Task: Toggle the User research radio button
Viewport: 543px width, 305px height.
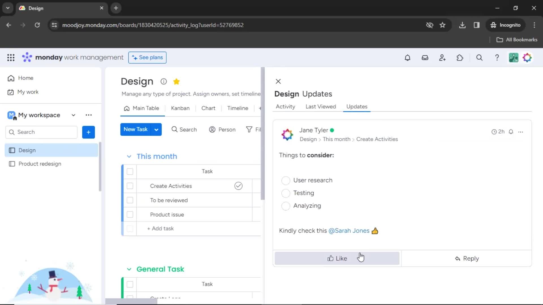Action: [x=285, y=180]
